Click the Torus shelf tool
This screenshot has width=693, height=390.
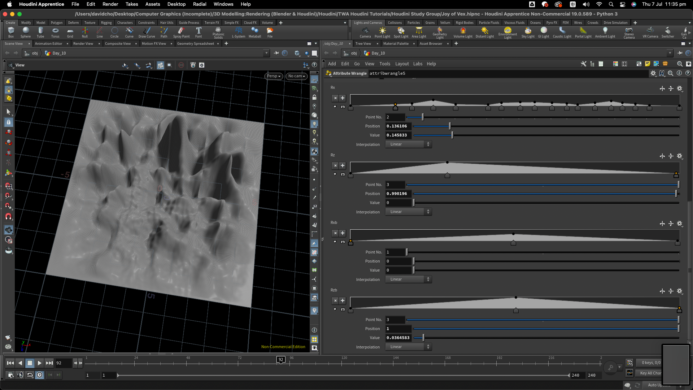coord(55,32)
